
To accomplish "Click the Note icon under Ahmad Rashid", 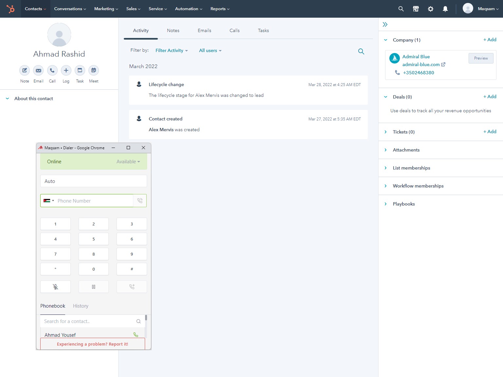I will pyautogui.click(x=25, y=70).
